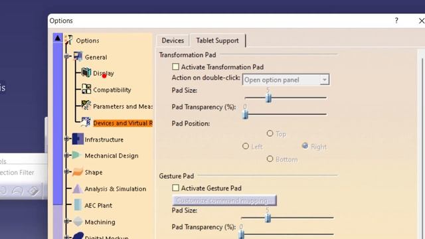Click the Infrastructure tree label
This screenshot has height=239, width=425.
pyautogui.click(x=104, y=139)
